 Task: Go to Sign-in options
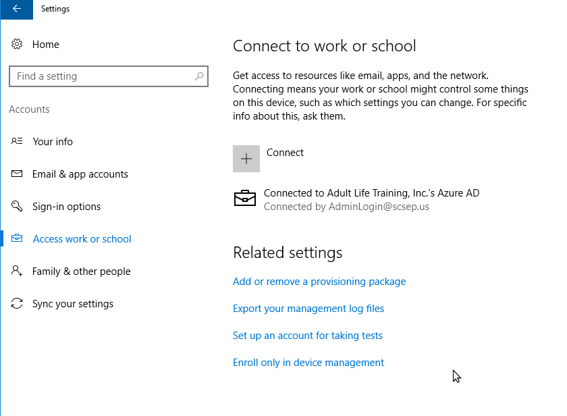67,207
